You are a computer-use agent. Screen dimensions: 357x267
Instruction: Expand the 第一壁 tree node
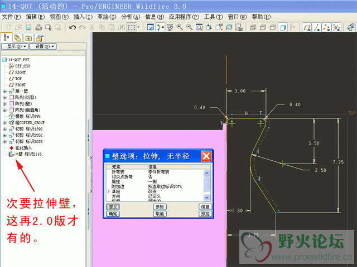[x=5, y=91]
